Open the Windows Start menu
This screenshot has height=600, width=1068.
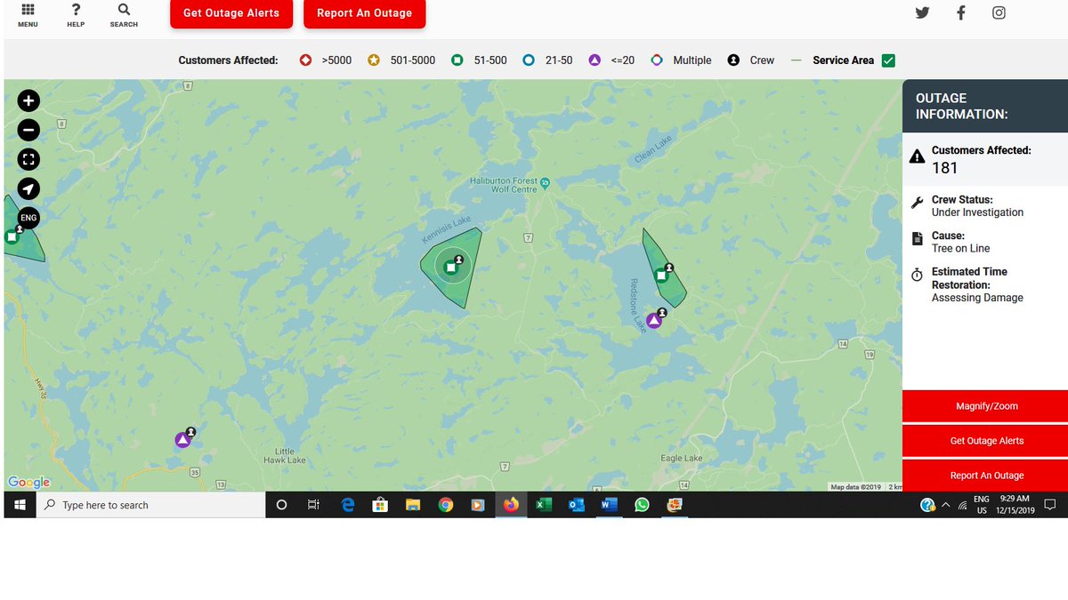(x=20, y=505)
